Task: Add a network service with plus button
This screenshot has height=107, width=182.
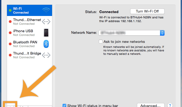Action: coord(10,106)
